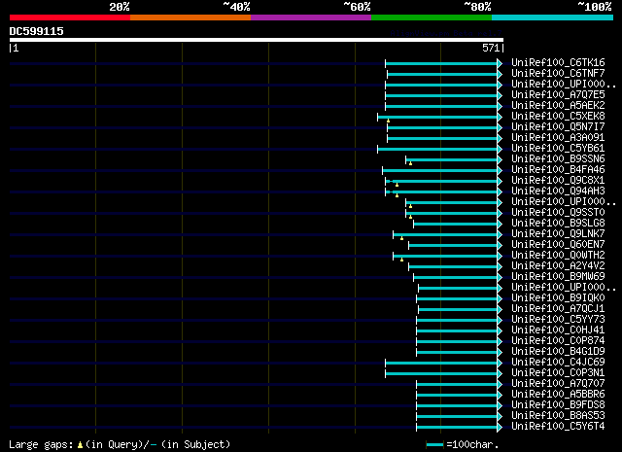This screenshot has width=622, height=452.
Task: Click the orange ~40% identity color segment
Action: point(190,17)
